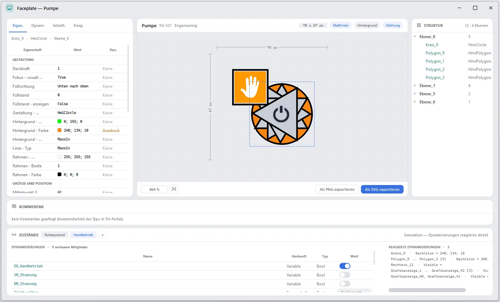Select the Handbetrieb state

[x=83, y=235]
